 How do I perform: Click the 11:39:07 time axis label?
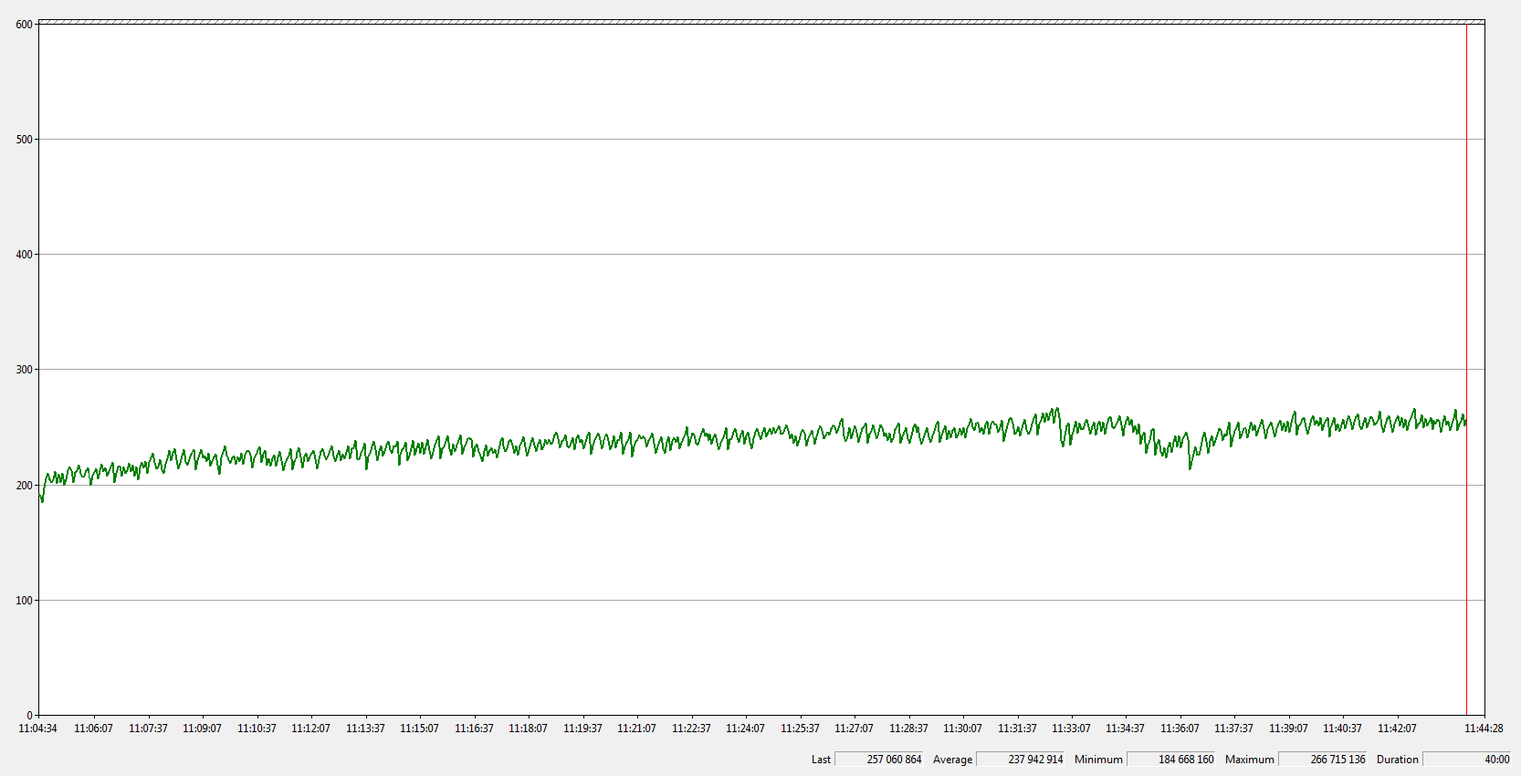tap(1288, 729)
